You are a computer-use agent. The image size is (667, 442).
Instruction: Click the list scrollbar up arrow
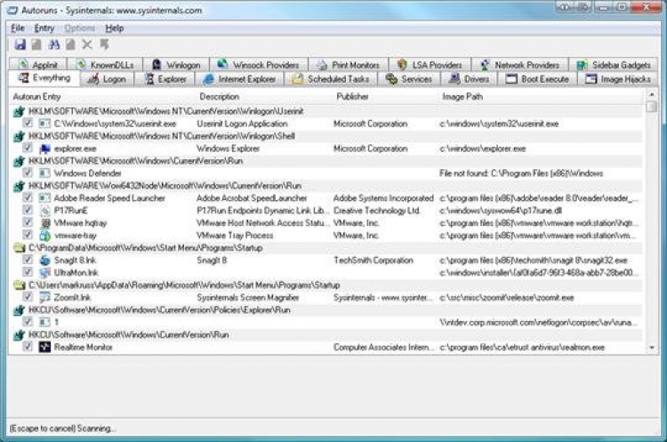[x=652, y=94]
